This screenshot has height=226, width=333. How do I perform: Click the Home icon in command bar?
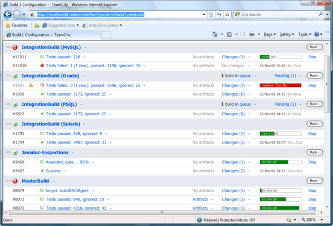(215, 34)
